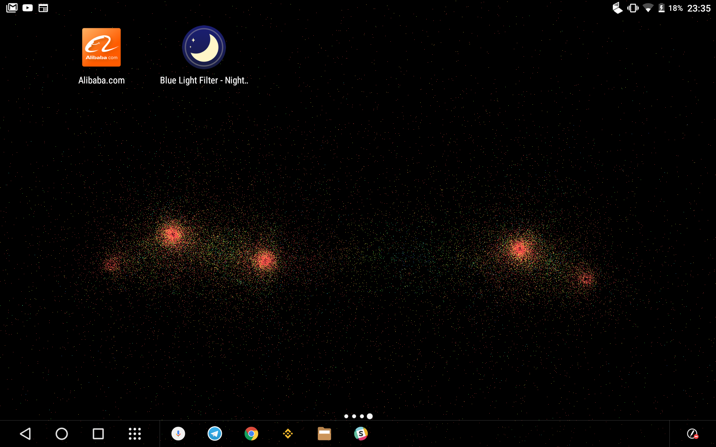Open the recent apps square button
Image resolution: width=716 pixels, height=447 pixels.
click(x=98, y=434)
